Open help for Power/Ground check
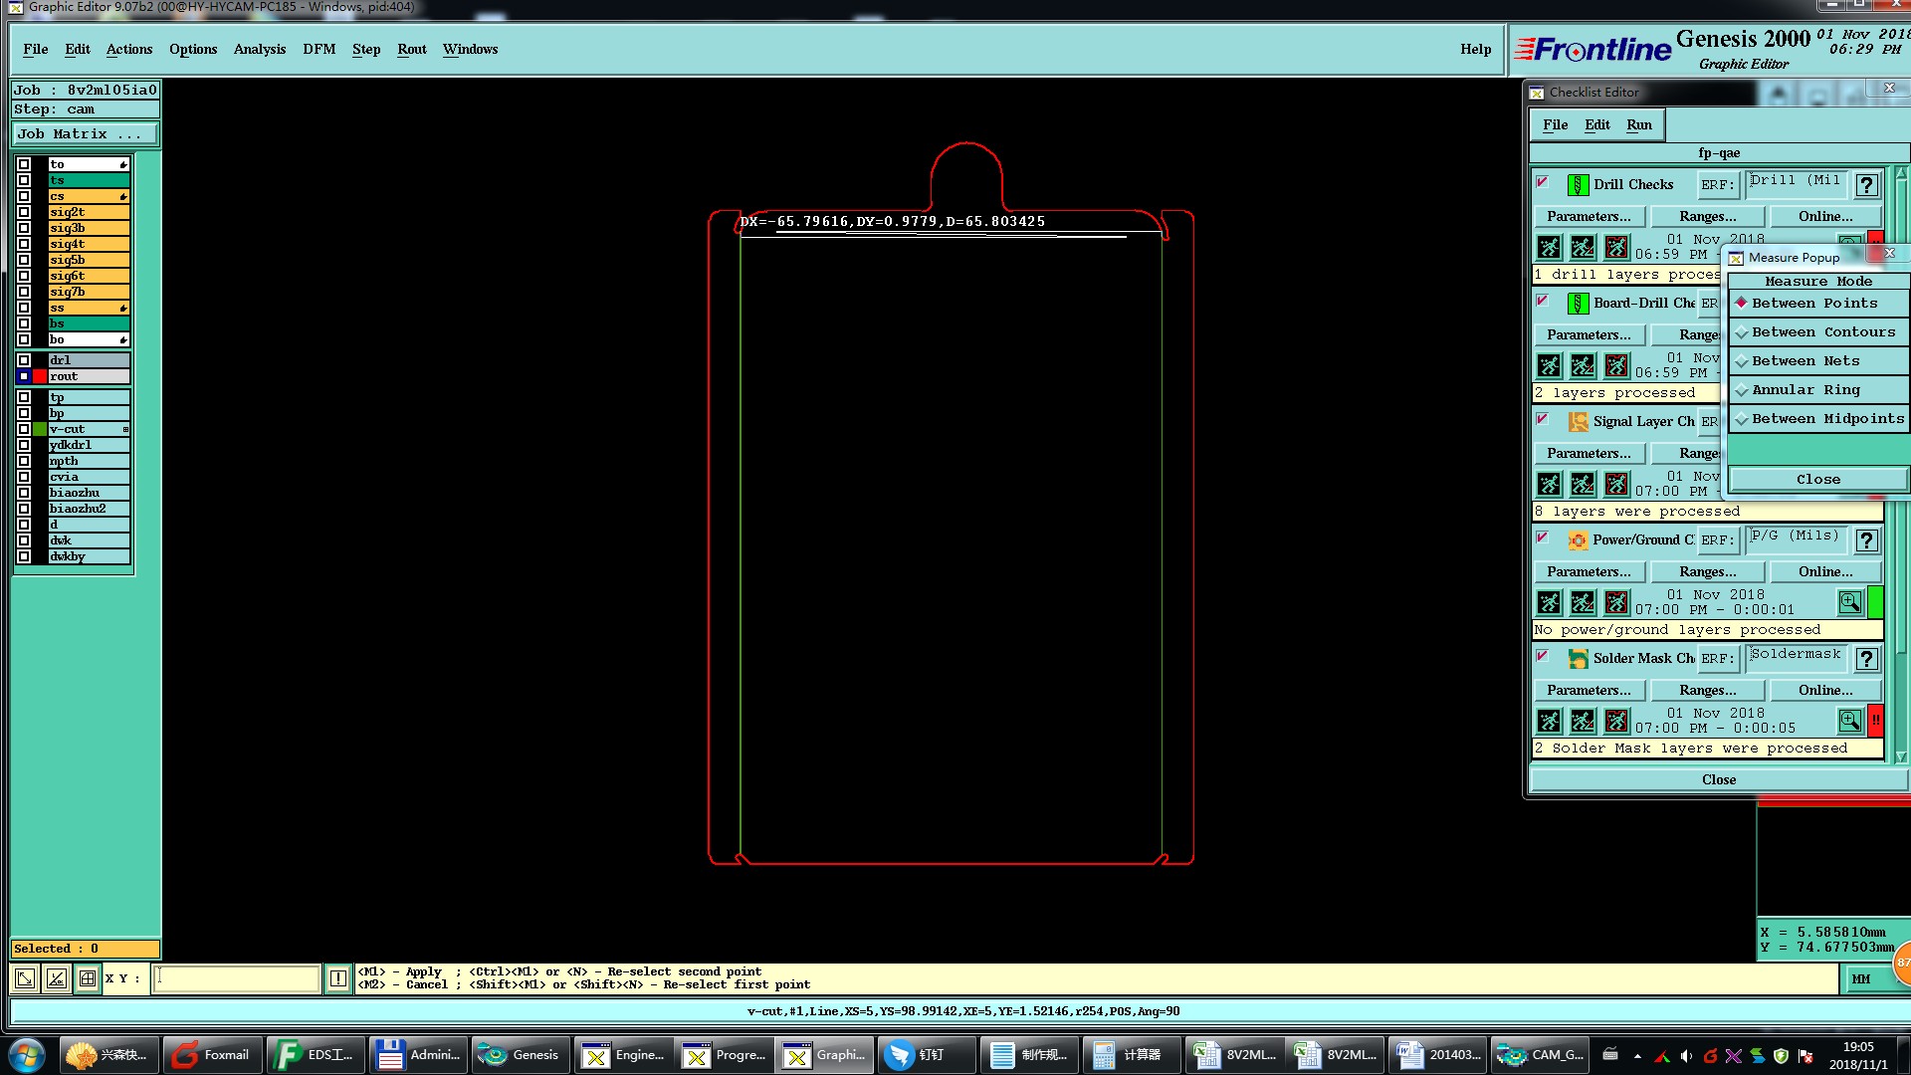This screenshot has width=1911, height=1075. [x=1867, y=540]
